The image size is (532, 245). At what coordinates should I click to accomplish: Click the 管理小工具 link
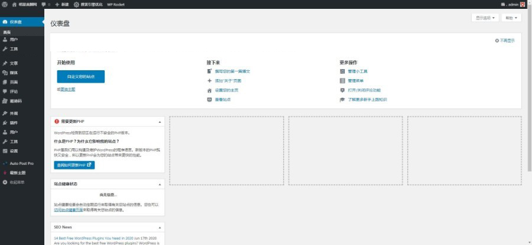(357, 71)
